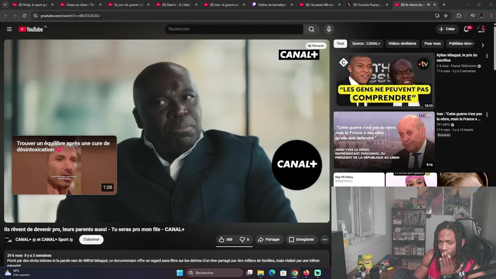The image size is (496, 279).
Task: Click the Créer create button
Action: pyautogui.click(x=447, y=29)
